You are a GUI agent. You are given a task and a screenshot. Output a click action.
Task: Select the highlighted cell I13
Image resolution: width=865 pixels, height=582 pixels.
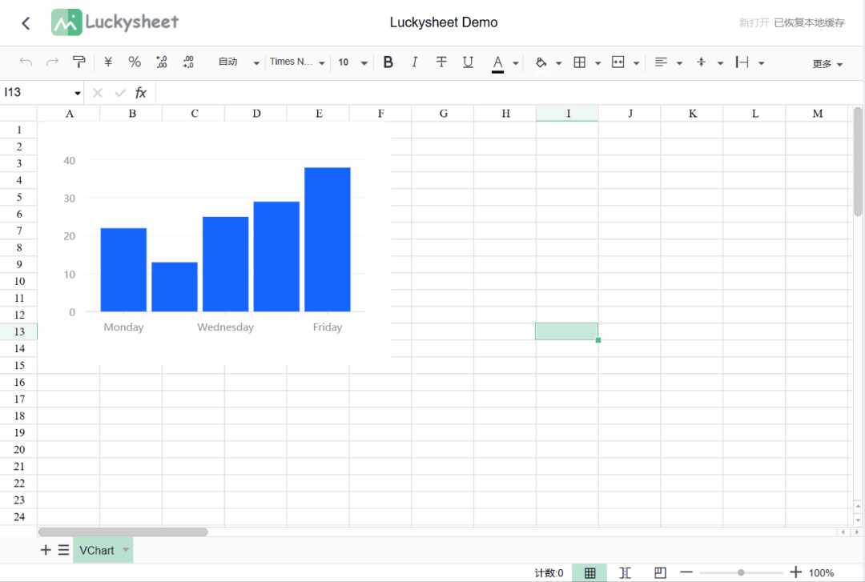(x=566, y=331)
